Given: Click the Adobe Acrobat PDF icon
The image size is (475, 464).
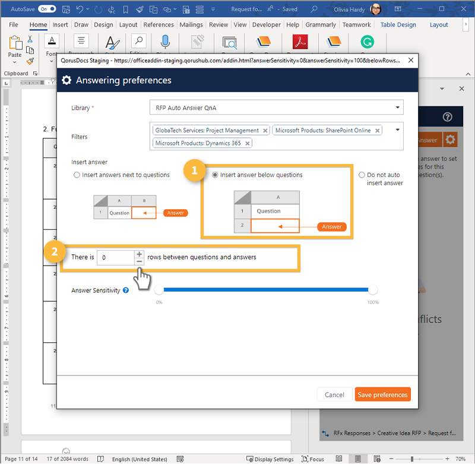Looking at the screenshot, I should 300,42.
